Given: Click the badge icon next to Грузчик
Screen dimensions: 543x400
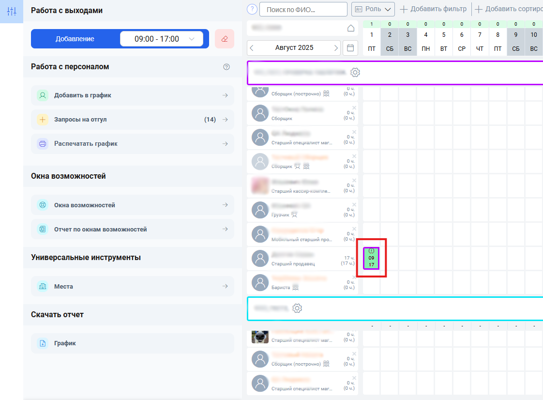Looking at the screenshot, I should (294, 215).
